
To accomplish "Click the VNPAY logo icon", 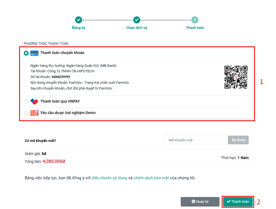I will tap(34, 101).
